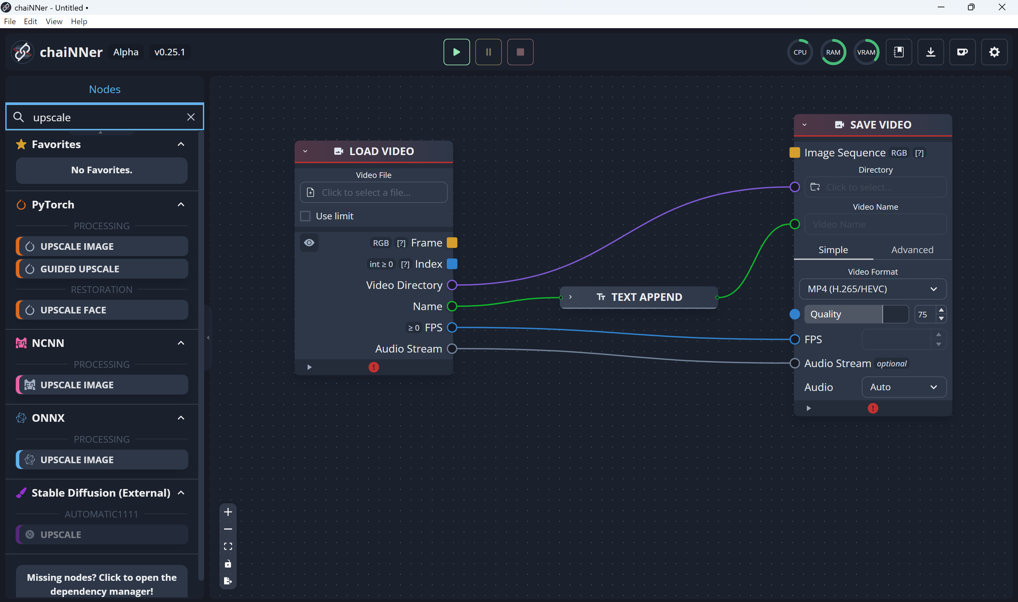
Task: Open the CPU usage monitor
Action: click(x=800, y=52)
